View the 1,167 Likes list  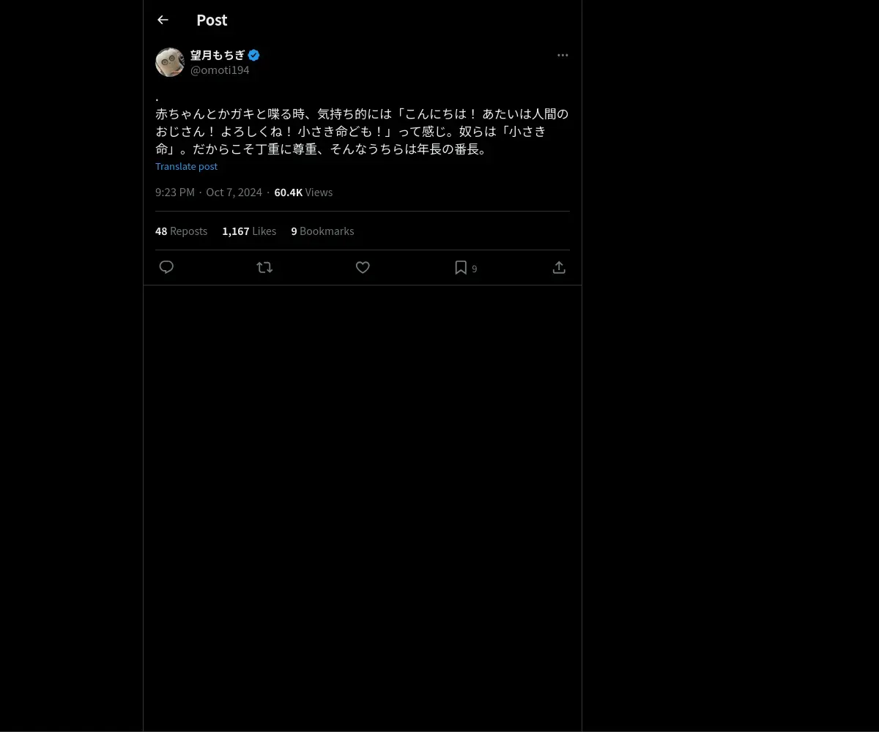(249, 231)
